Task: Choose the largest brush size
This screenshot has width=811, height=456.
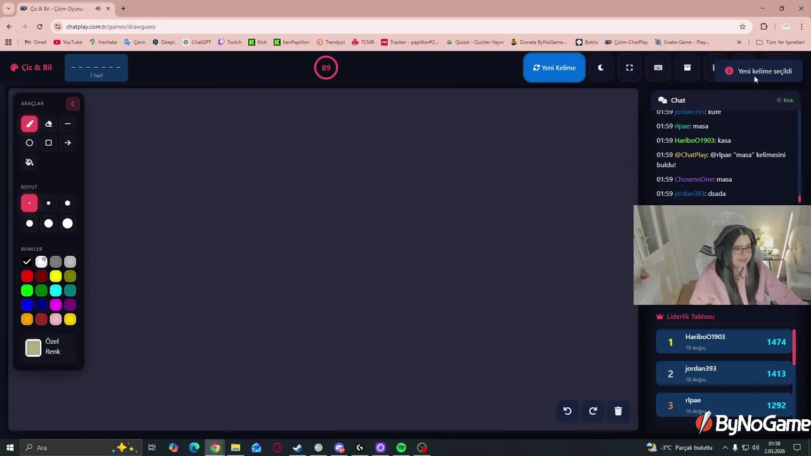Action: coord(67,224)
